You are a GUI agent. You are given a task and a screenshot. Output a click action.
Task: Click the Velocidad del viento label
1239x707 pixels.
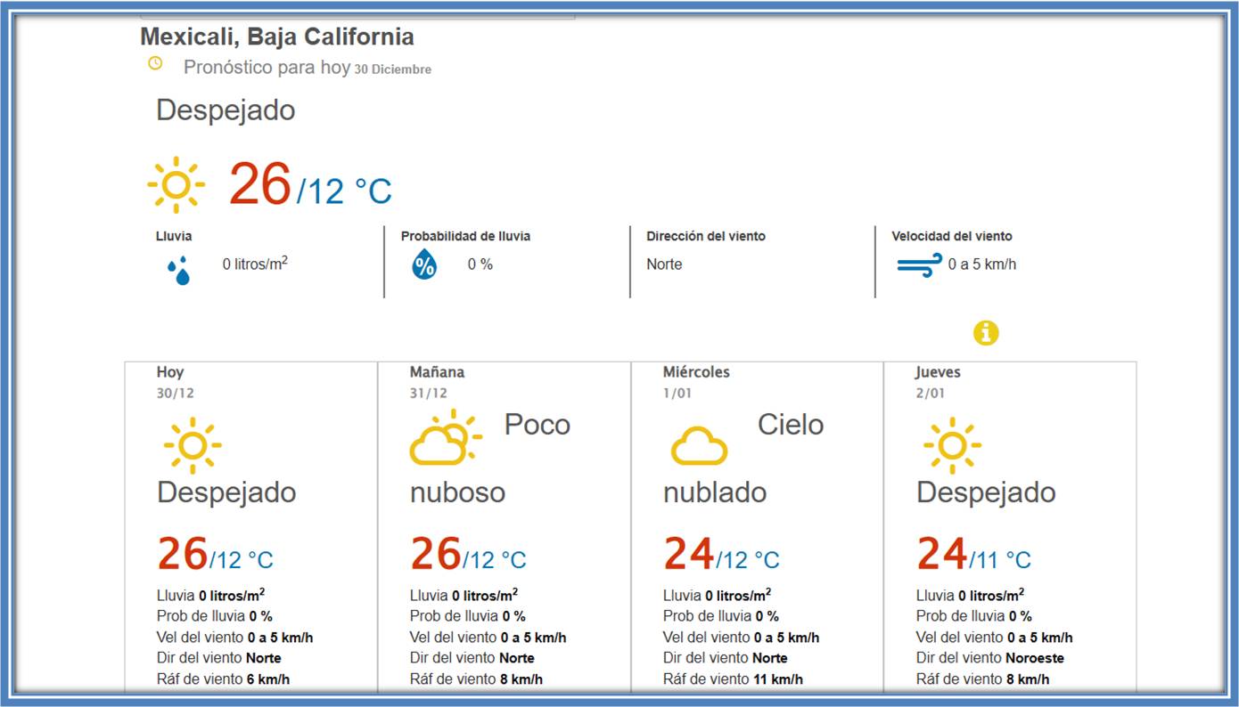pyautogui.click(x=952, y=237)
